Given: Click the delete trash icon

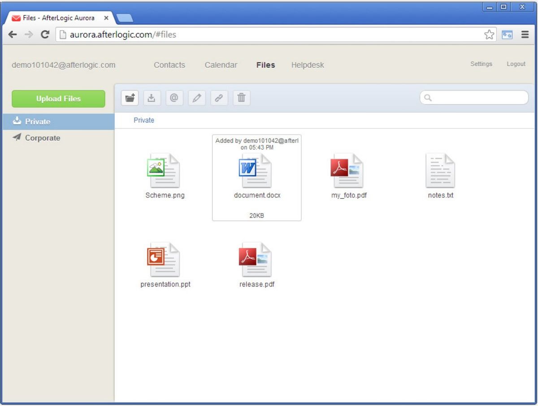Looking at the screenshot, I should point(241,98).
